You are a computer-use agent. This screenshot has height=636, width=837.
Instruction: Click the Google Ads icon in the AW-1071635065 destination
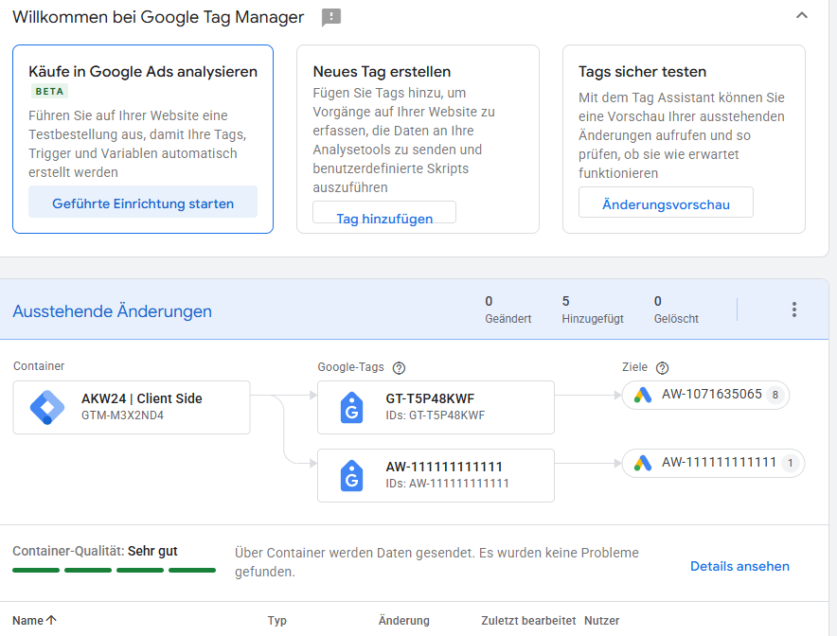pos(643,395)
